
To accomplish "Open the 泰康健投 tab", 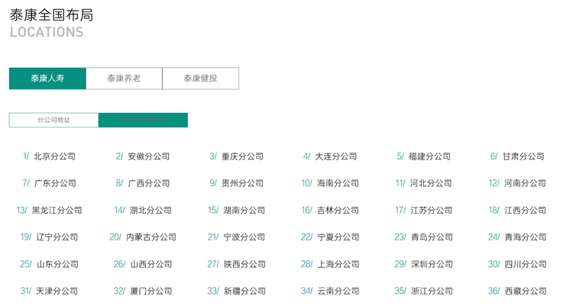I will pos(200,79).
